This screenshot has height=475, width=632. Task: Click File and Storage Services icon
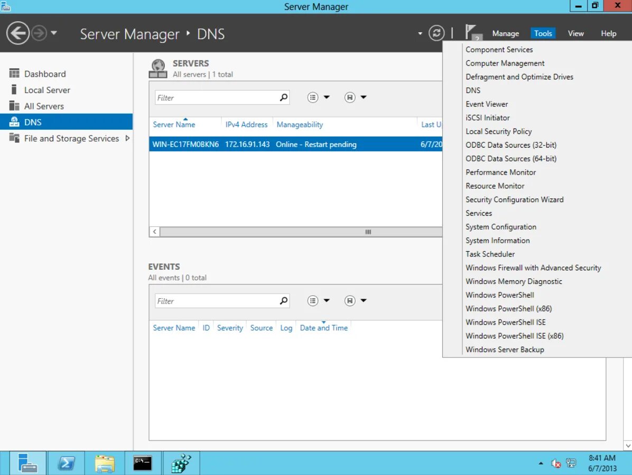[x=14, y=138]
